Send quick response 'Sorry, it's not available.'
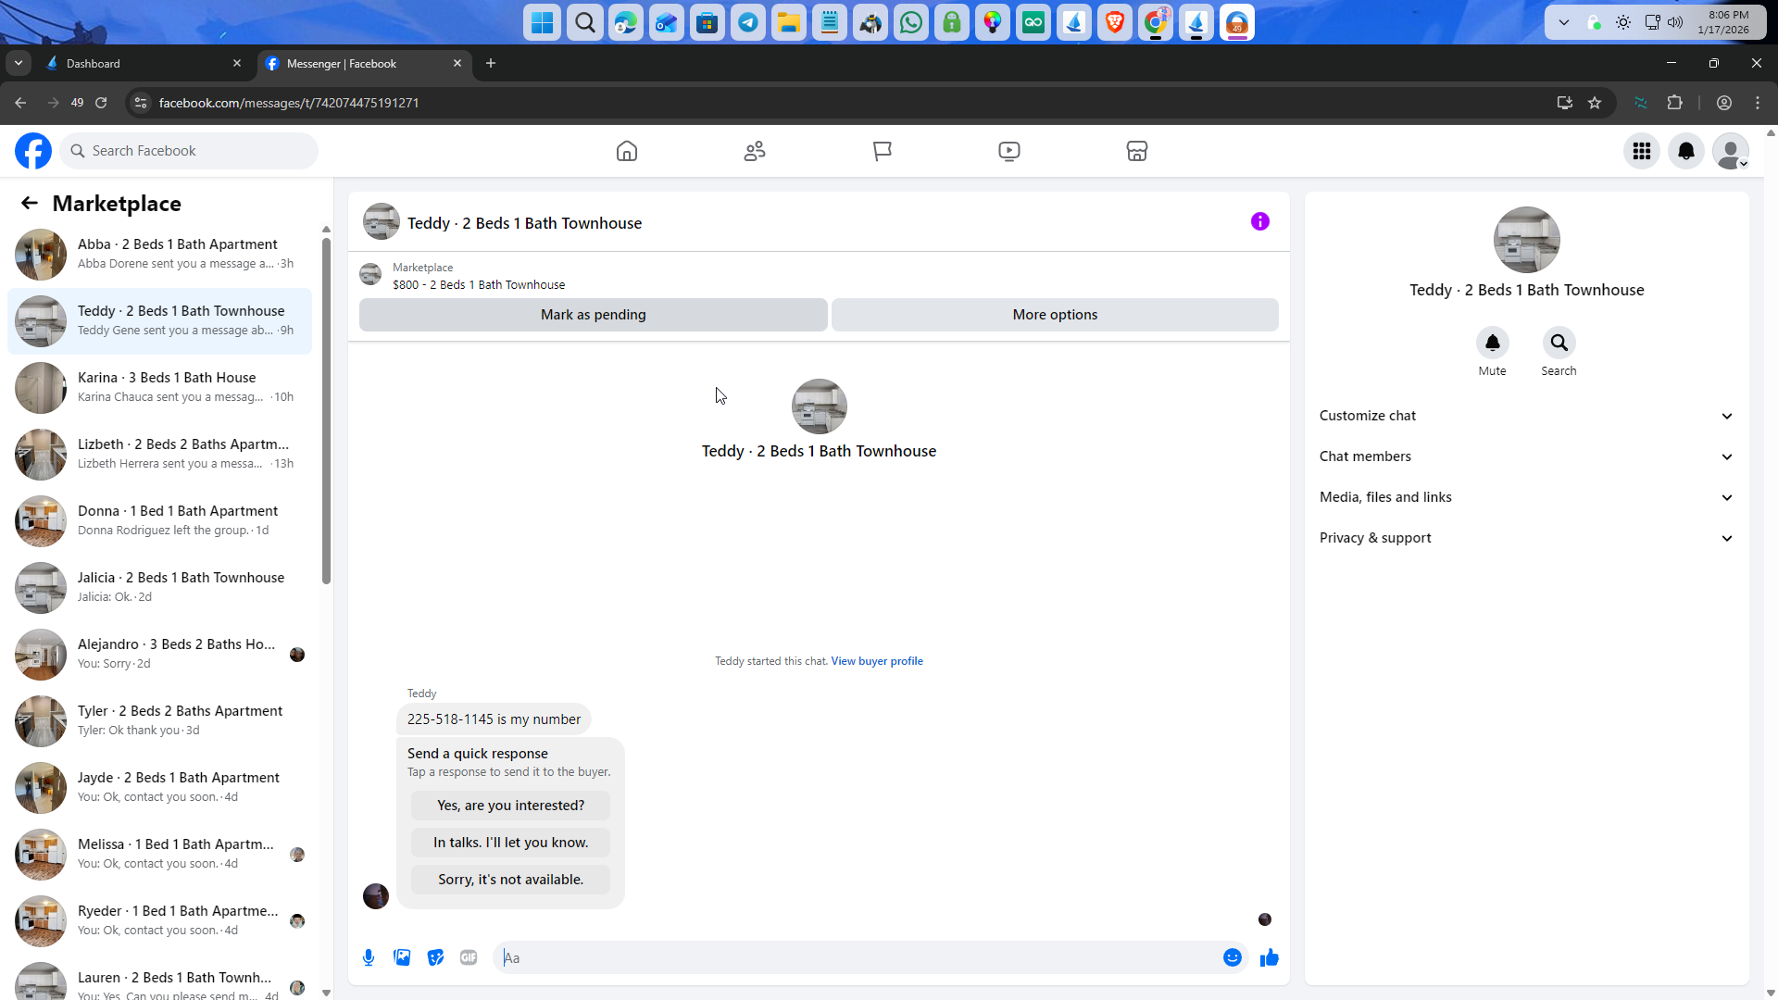Screen dimensions: 1778x1000 click(x=510, y=880)
